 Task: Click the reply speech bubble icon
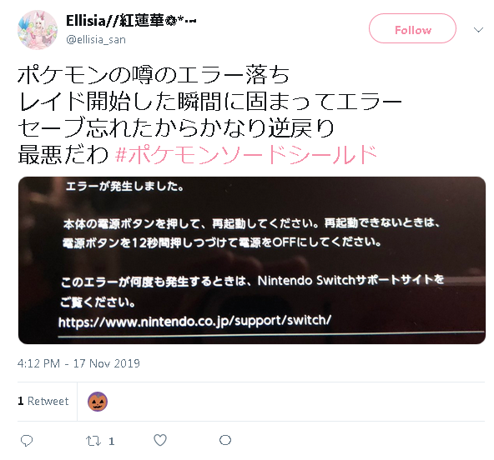coord(27,441)
